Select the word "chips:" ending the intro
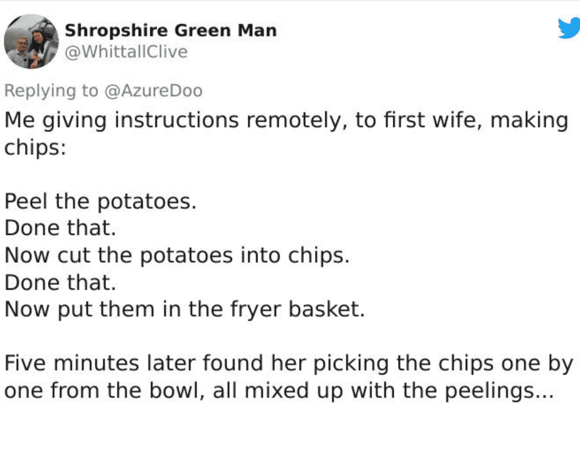Image resolution: width=580 pixels, height=464 pixels. [35, 148]
